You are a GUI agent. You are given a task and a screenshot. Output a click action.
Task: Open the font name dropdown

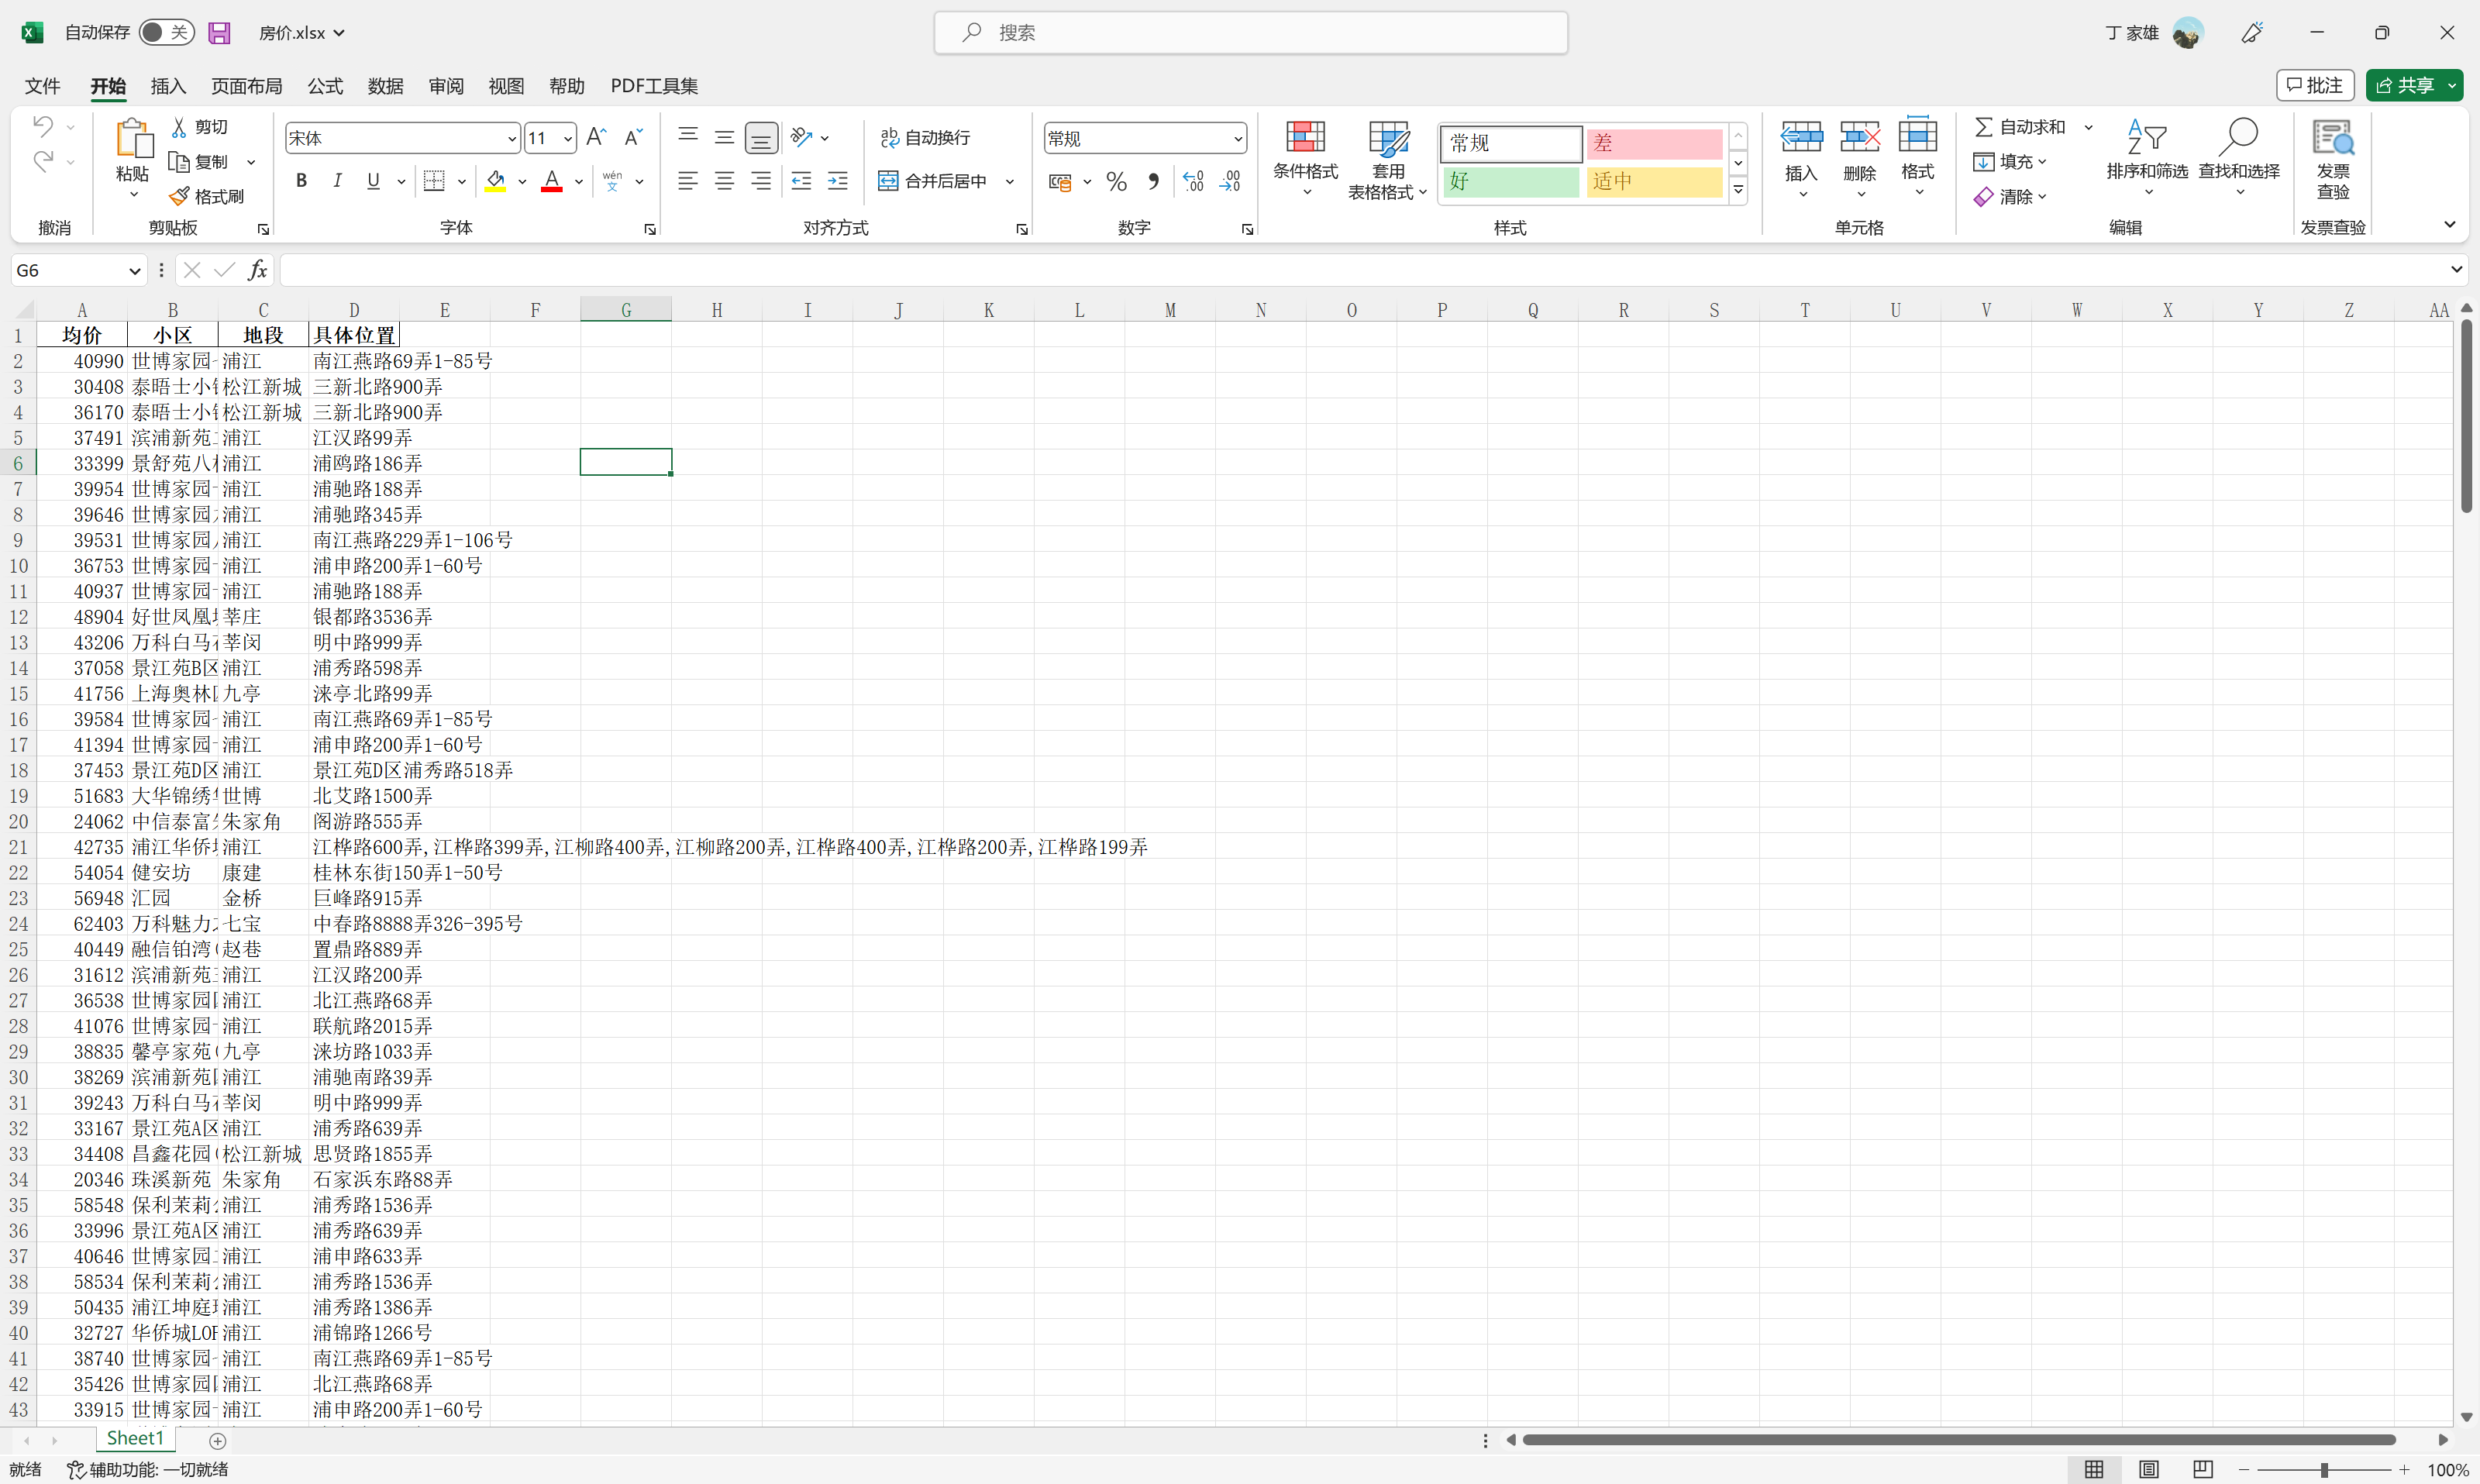pos(512,138)
